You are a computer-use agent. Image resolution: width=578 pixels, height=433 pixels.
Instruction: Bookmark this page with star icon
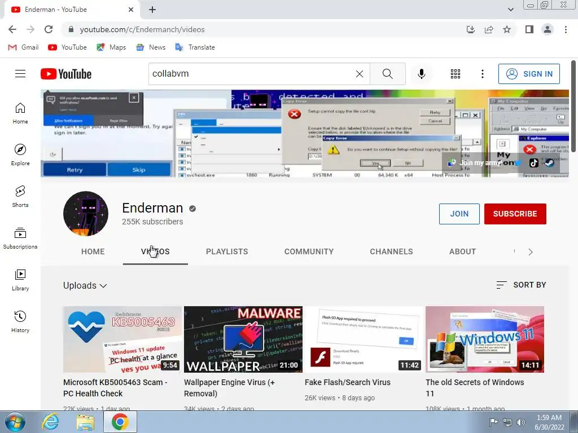[507, 29]
